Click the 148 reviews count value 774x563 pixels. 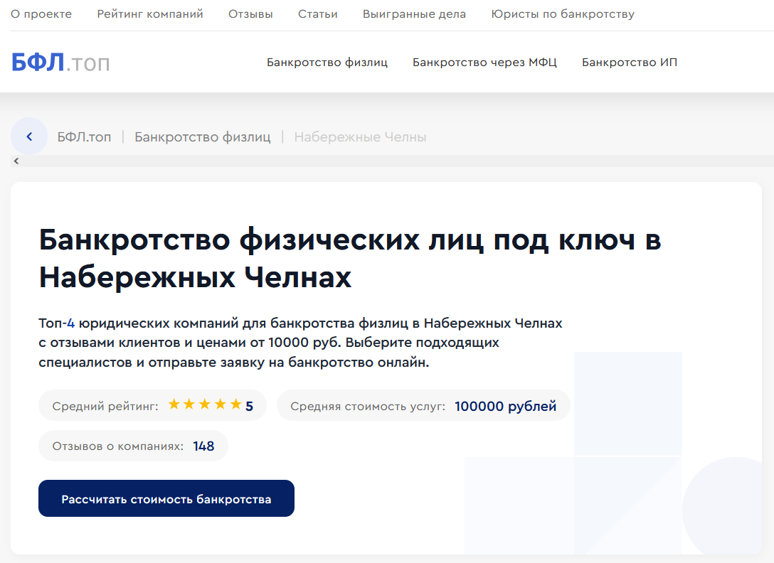pos(203,446)
